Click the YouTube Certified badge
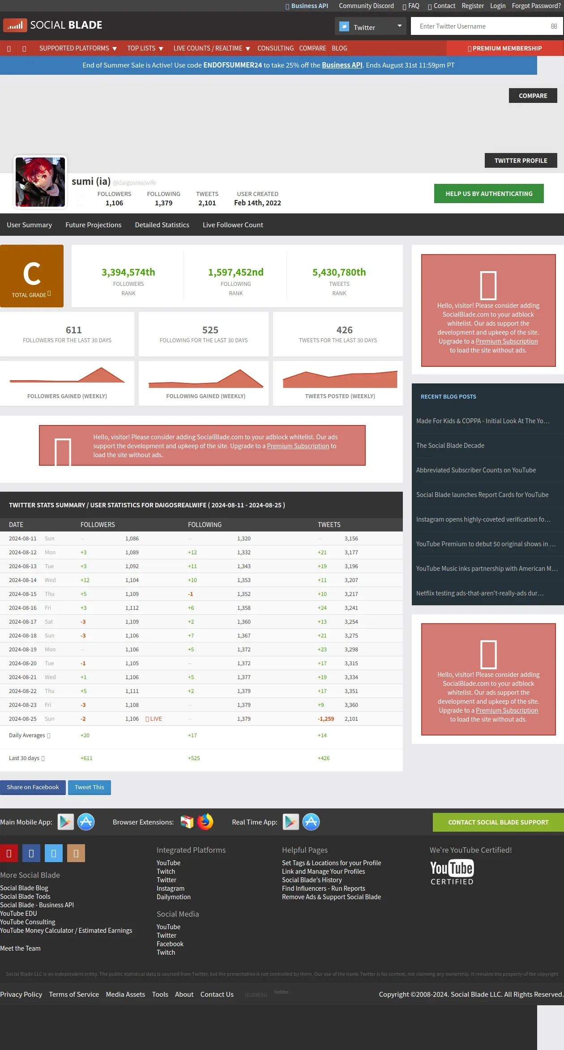 click(x=452, y=871)
